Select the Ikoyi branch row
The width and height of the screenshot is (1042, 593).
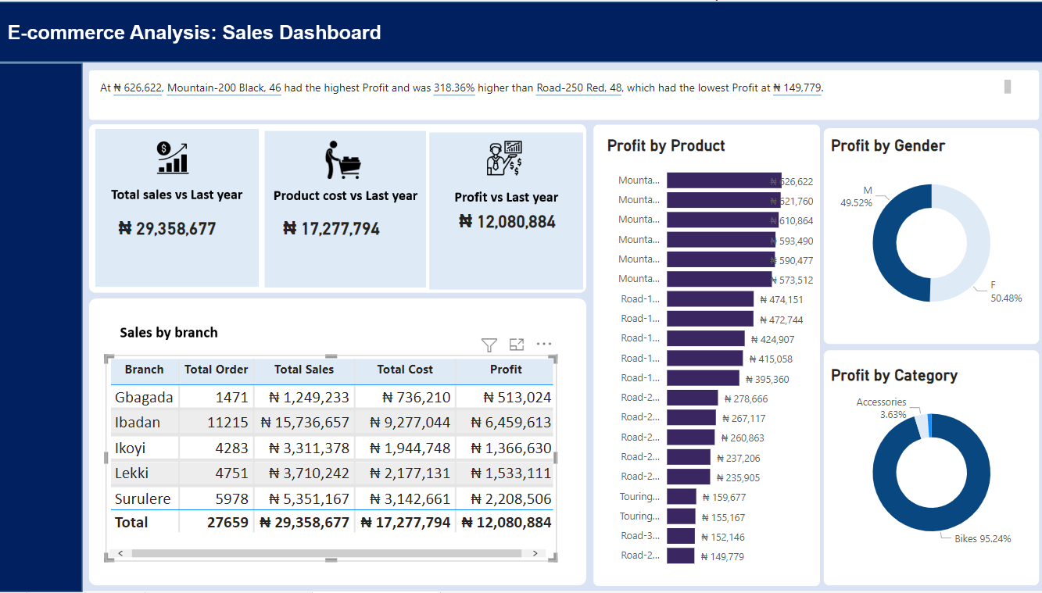click(x=332, y=448)
